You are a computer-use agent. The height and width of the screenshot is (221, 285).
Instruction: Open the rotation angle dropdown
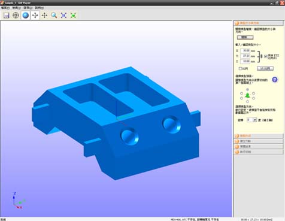point(254,120)
